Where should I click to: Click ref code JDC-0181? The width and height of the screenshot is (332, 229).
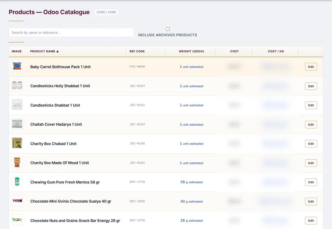click(x=137, y=163)
